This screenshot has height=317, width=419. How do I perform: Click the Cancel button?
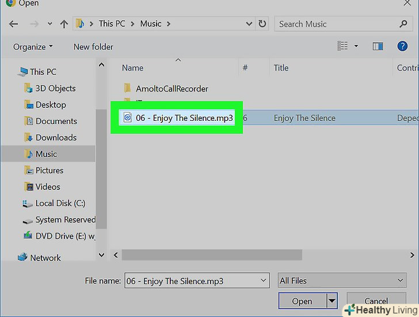point(376,301)
